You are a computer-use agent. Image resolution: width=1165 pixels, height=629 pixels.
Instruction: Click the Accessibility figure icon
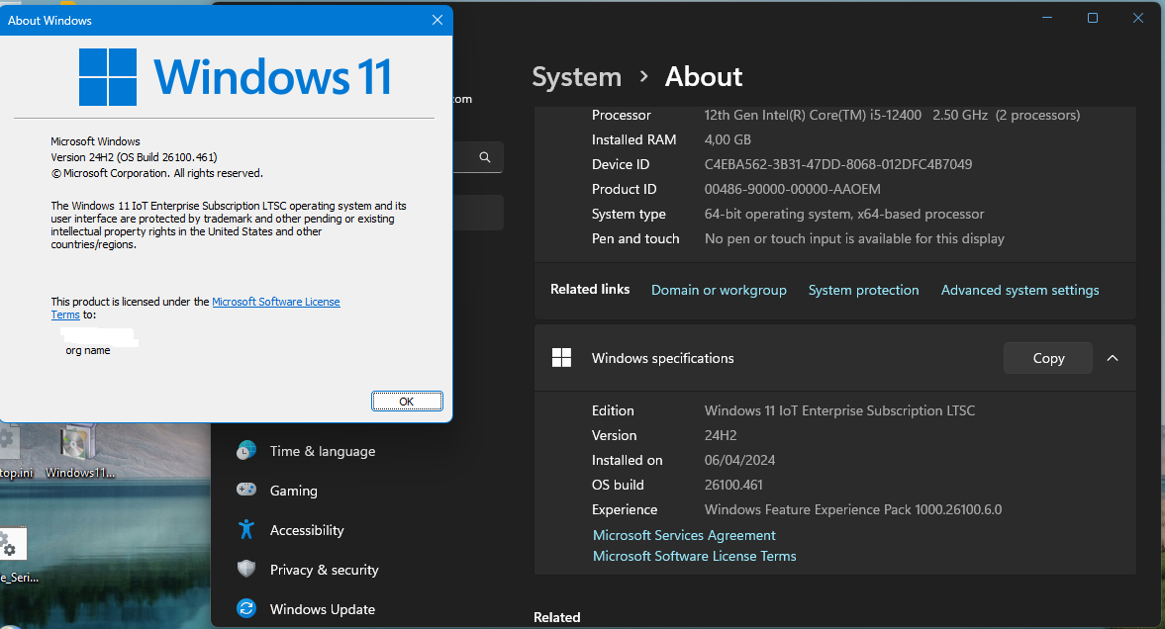coord(245,529)
